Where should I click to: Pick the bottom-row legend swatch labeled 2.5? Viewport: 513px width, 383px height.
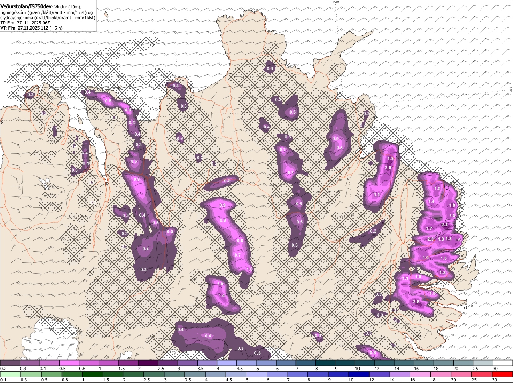point(154,375)
